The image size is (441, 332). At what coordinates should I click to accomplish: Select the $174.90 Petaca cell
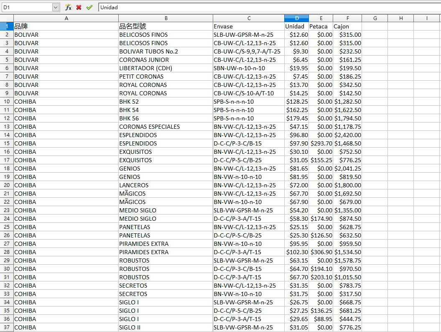coord(321,219)
